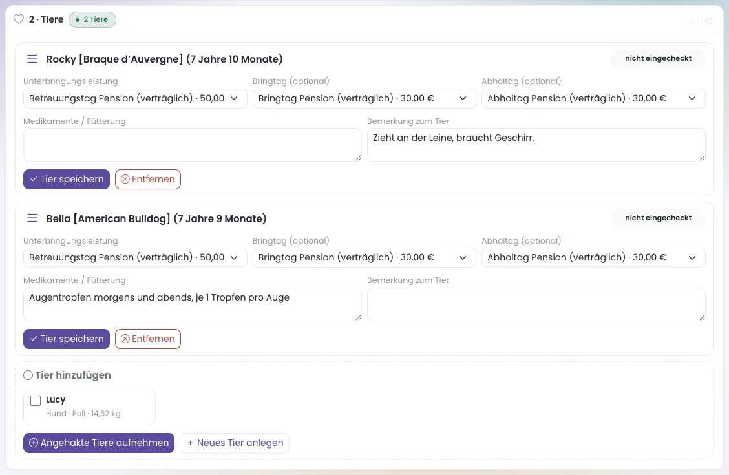The width and height of the screenshot is (729, 475).
Task: Expand Bella's Bringtag dropdown
Action: pyautogui.click(x=364, y=257)
